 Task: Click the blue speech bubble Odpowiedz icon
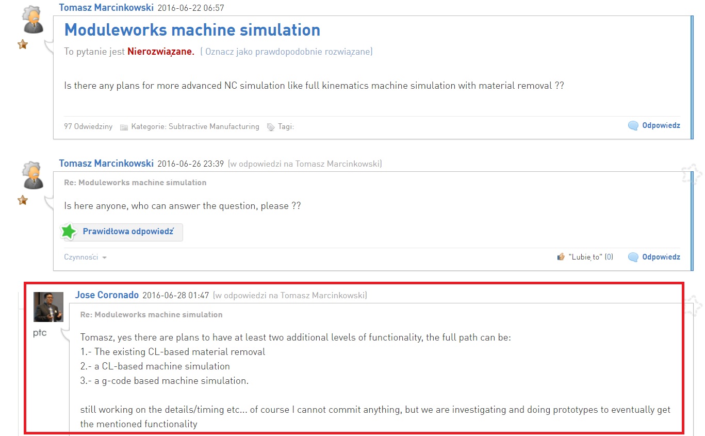pyautogui.click(x=633, y=125)
